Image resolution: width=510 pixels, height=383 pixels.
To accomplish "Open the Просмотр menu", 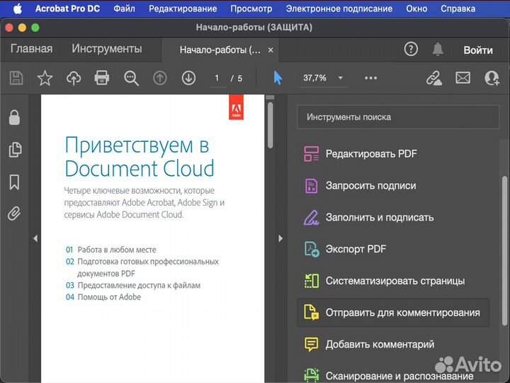I will tap(251, 9).
